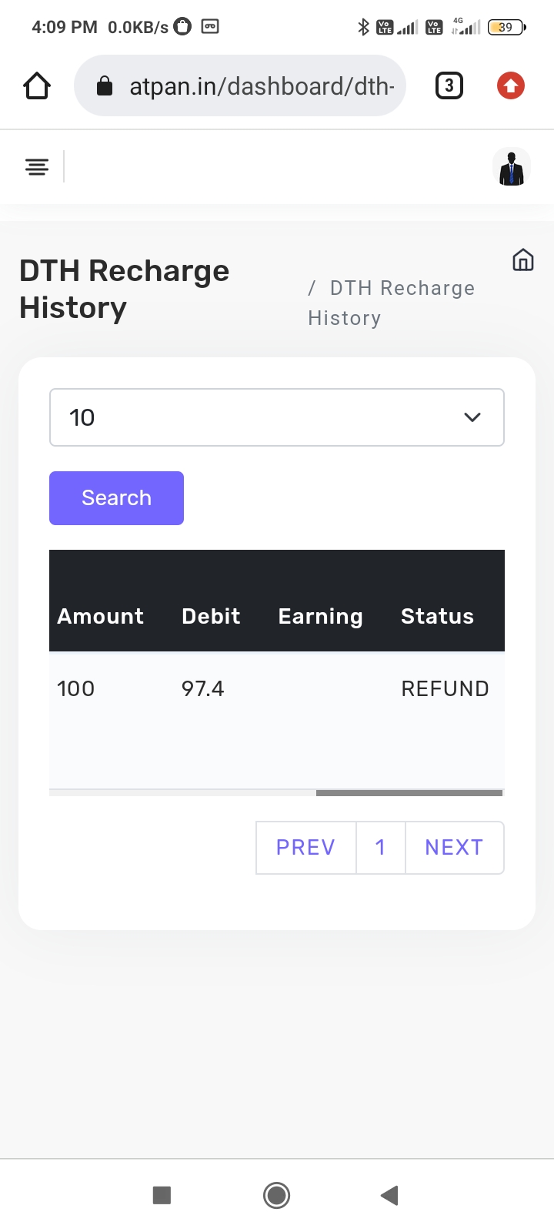Go to dashboard via breadcrumb home icon
Screen dimensions: 554x1232
523,260
